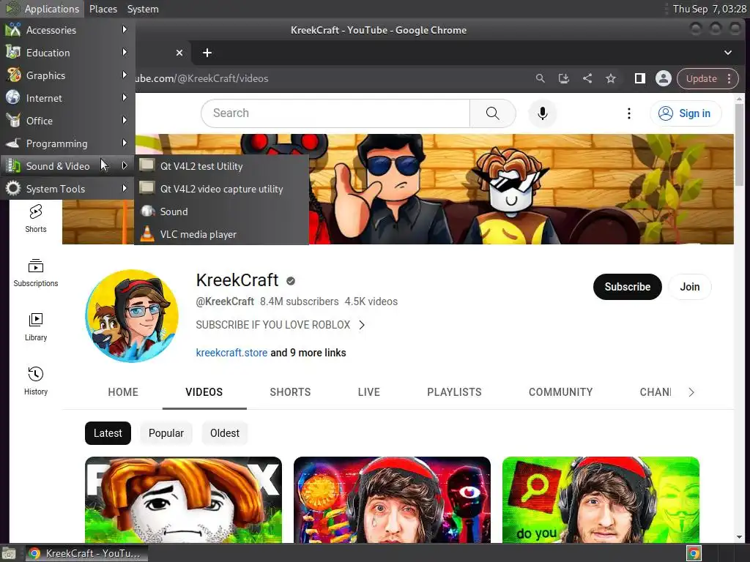Screen dimensions: 750x562
Task: Open the Graphics menu category
Action: tap(67, 75)
